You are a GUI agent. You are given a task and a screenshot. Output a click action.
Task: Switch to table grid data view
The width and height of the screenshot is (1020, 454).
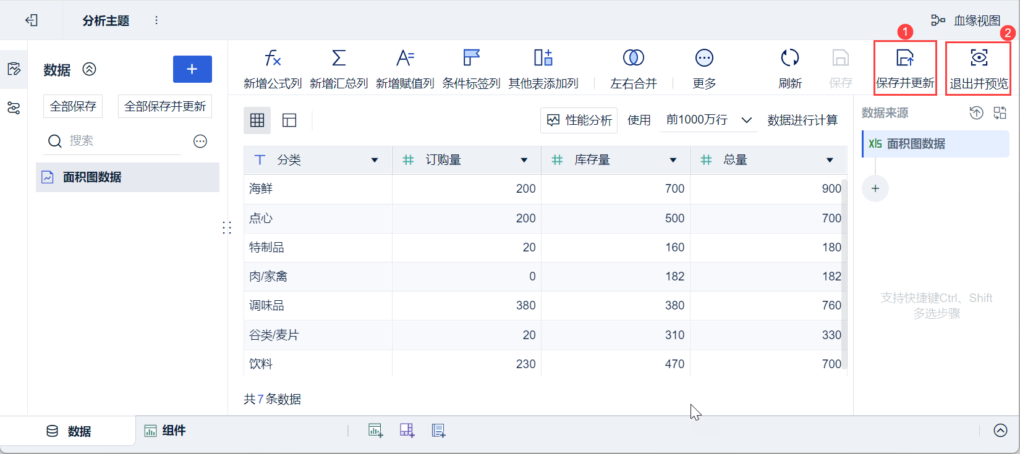(x=257, y=120)
